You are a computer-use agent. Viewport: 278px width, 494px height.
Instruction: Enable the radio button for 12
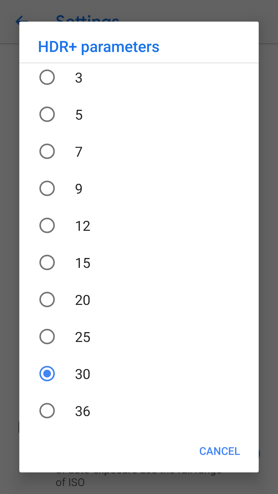(x=47, y=225)
